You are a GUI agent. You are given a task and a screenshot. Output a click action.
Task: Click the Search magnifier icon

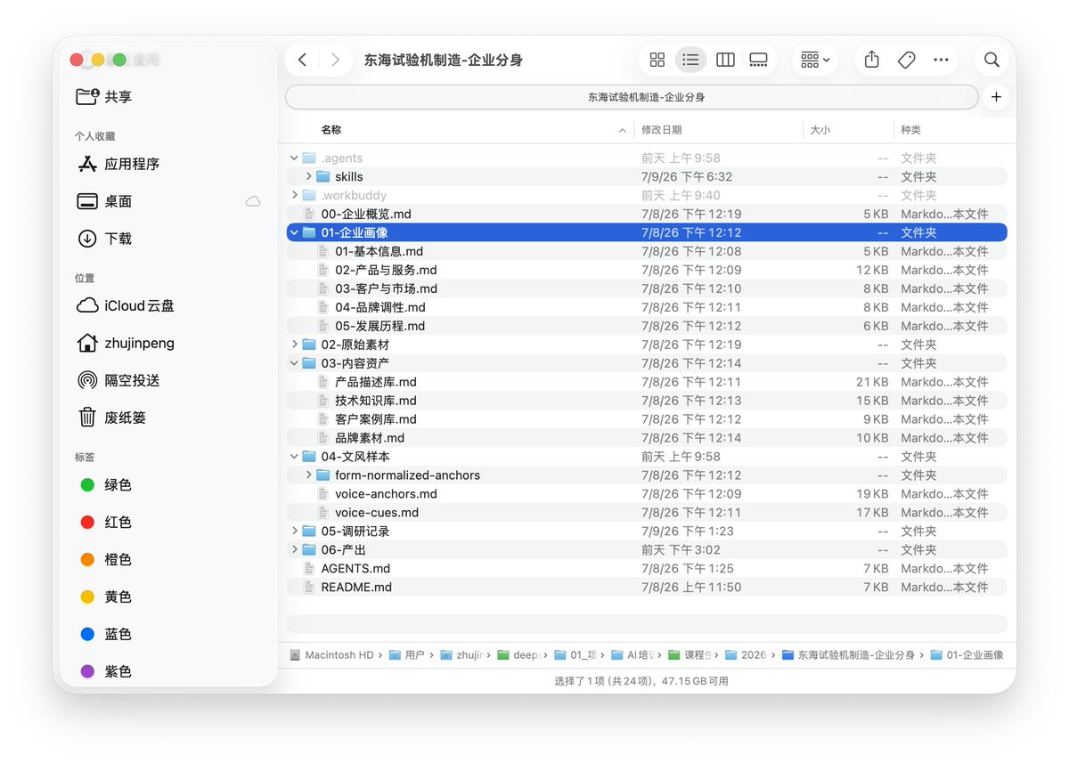pos(991,60)
